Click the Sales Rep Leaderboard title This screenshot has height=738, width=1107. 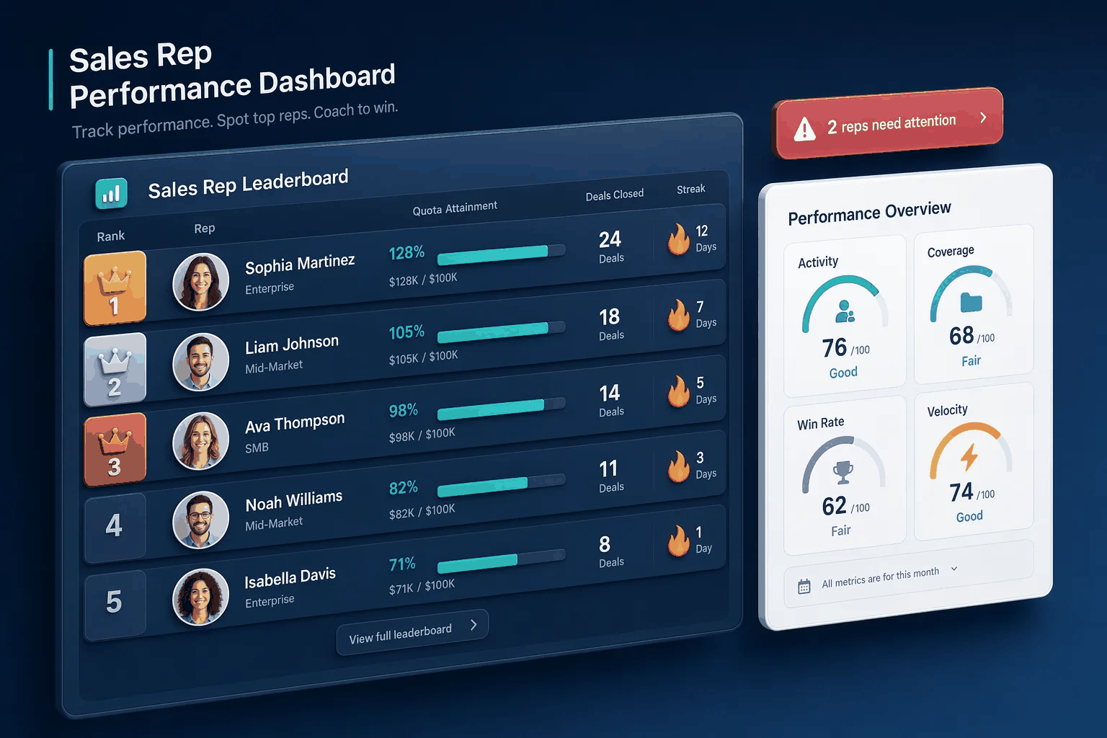click(248, 184)
